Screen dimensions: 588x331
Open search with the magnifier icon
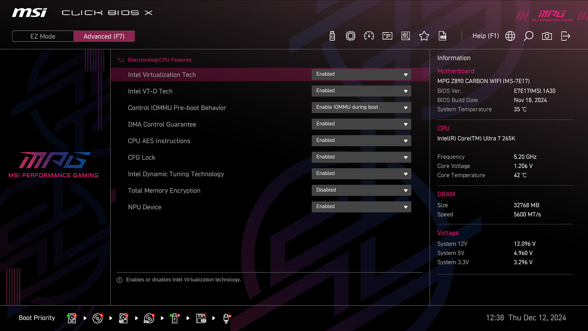point(528,36)
